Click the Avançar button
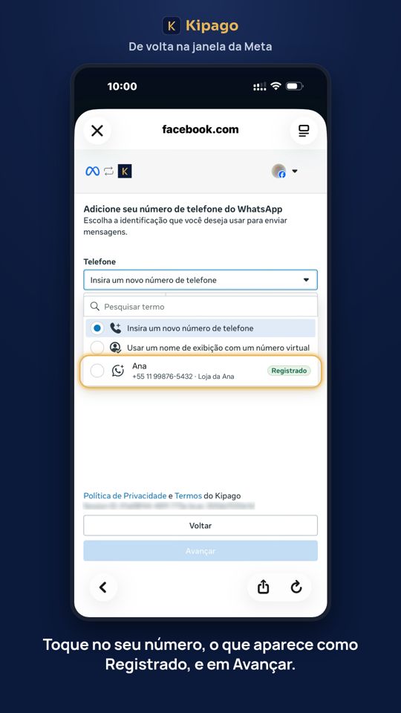This screenshot has height=713, width=401. [200, 550]
